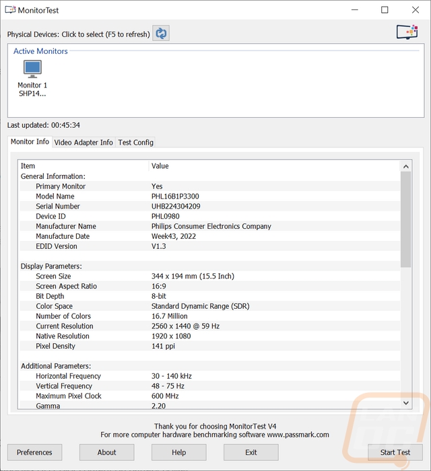The width and height of the screenshot is (431, 471).
Task: Click Philips Consumer Electronics Company value
Action: pos(211,226)
